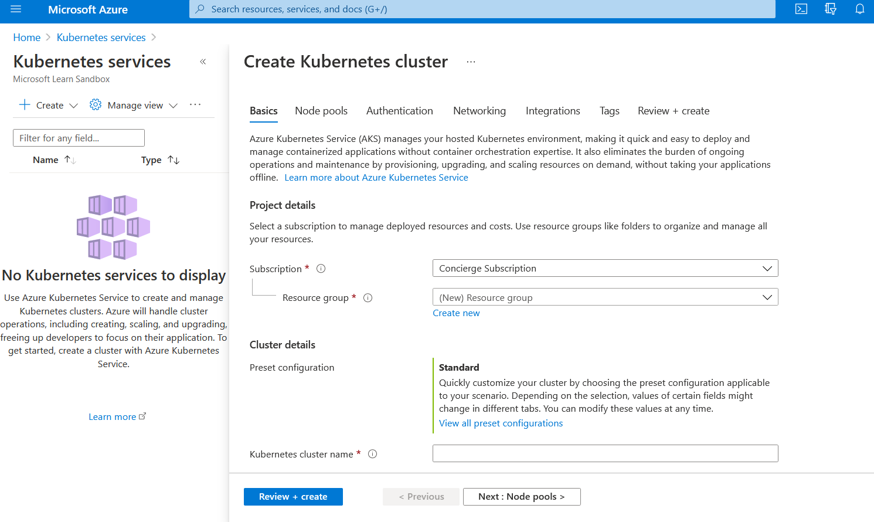Switch to the Tags tab
Image resolution: width=874 pixels, height=522 pixels.
[610, 111]
